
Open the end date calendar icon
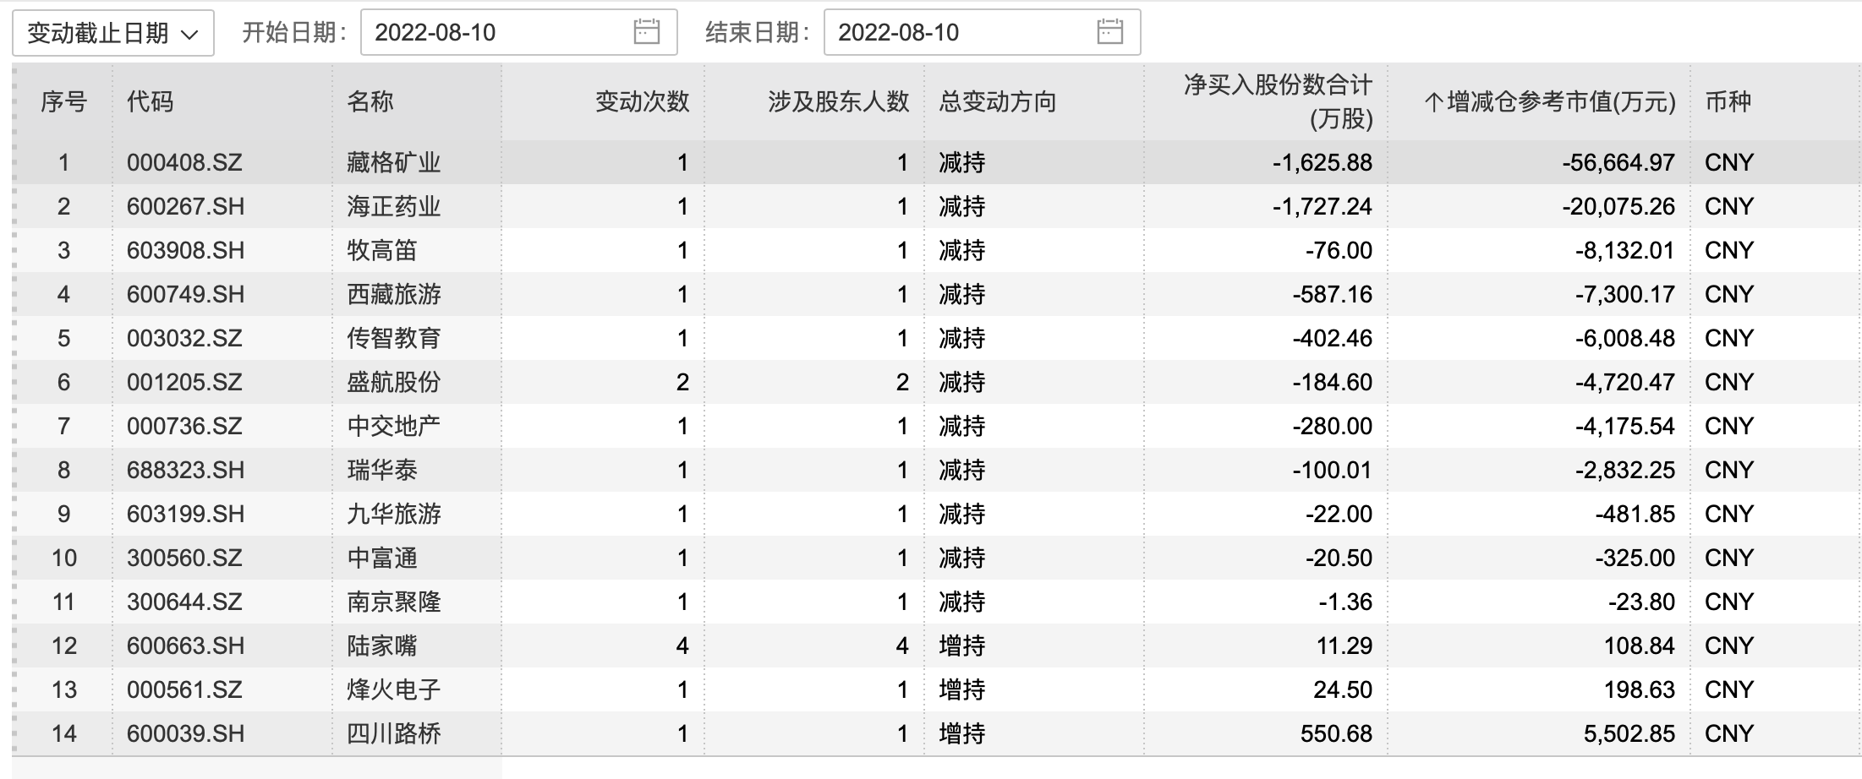[1109, 33]
